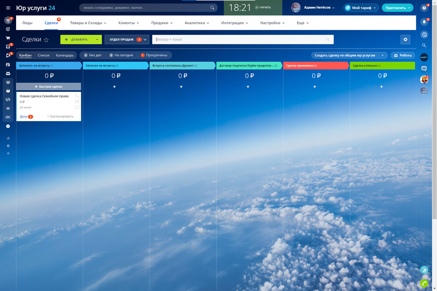Image resolution: width=437 pixels, height=291 pixels.
Task: Expand the Продажи menu
Action: click(x=162, y=23)
